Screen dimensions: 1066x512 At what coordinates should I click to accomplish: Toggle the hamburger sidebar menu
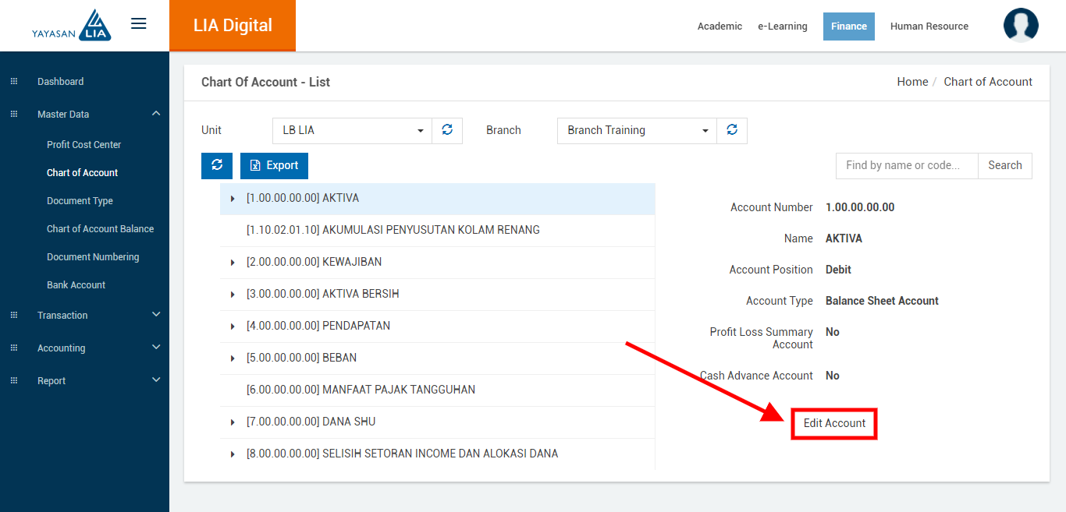(139, 24)
